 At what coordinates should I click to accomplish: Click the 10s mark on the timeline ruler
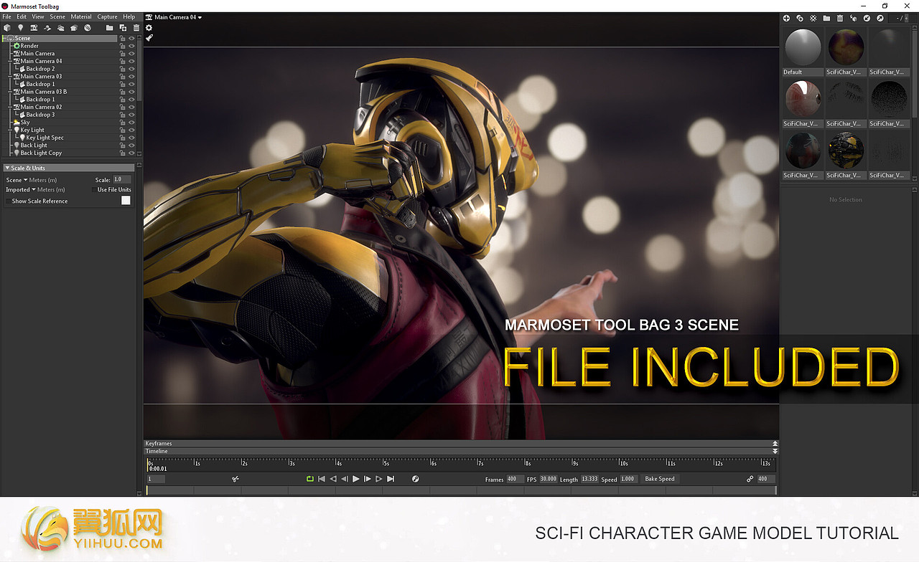point(624,464)
